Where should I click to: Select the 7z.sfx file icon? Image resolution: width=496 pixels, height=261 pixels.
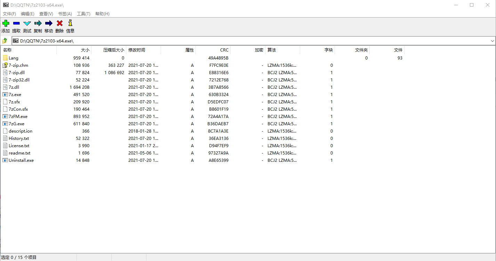(5, 102)
